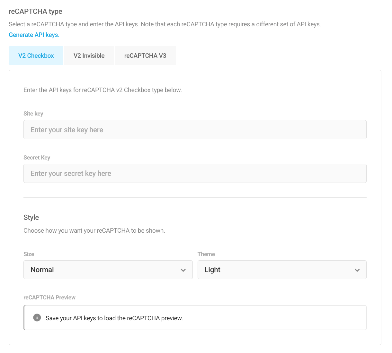Click the chevron arrow of Theme dropdown
Screen dimensions: 392x353
point(357,270)
